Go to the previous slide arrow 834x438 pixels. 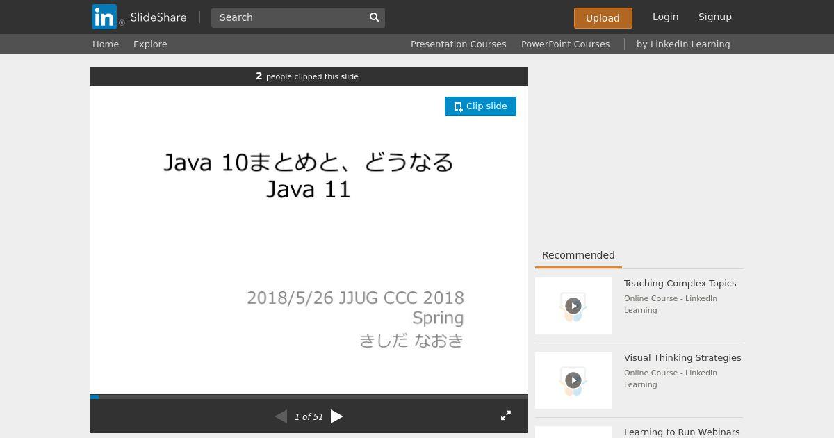click(x=281, y=416)
